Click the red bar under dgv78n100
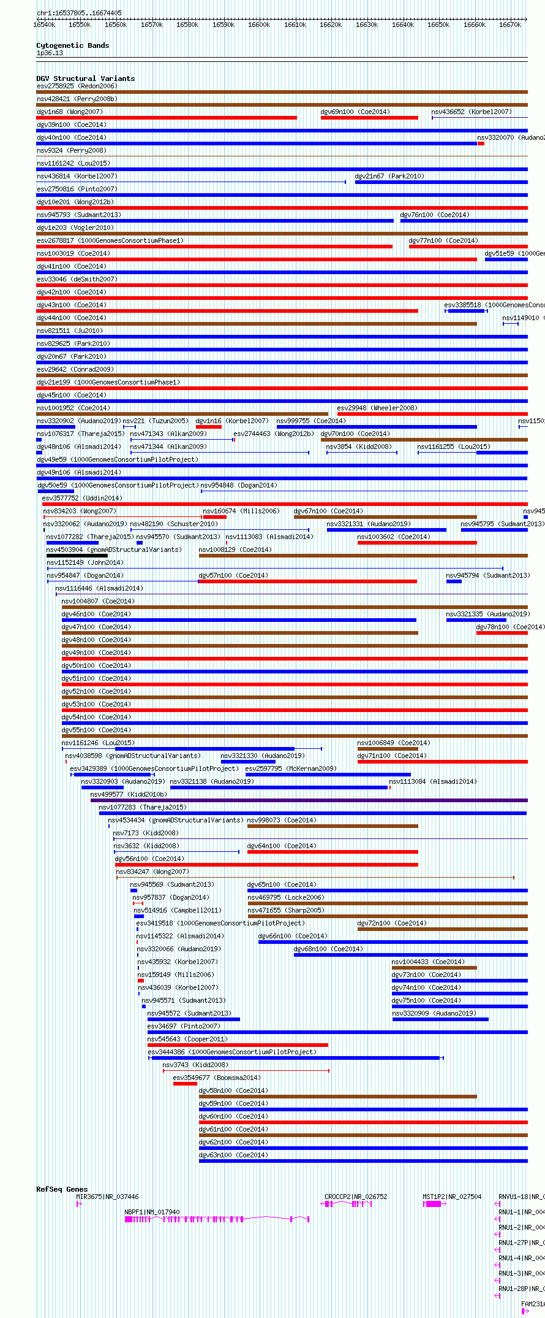Image resolution: width=545 pixels, height=1318 pixels. [502, 633]
